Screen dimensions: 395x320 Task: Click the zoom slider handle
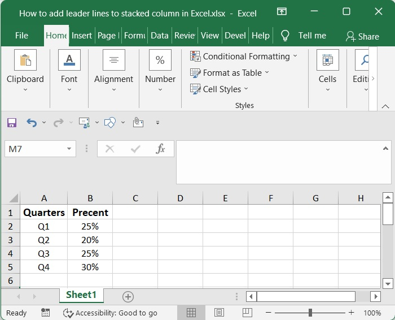pyautogui.click(x=310, y=313)
